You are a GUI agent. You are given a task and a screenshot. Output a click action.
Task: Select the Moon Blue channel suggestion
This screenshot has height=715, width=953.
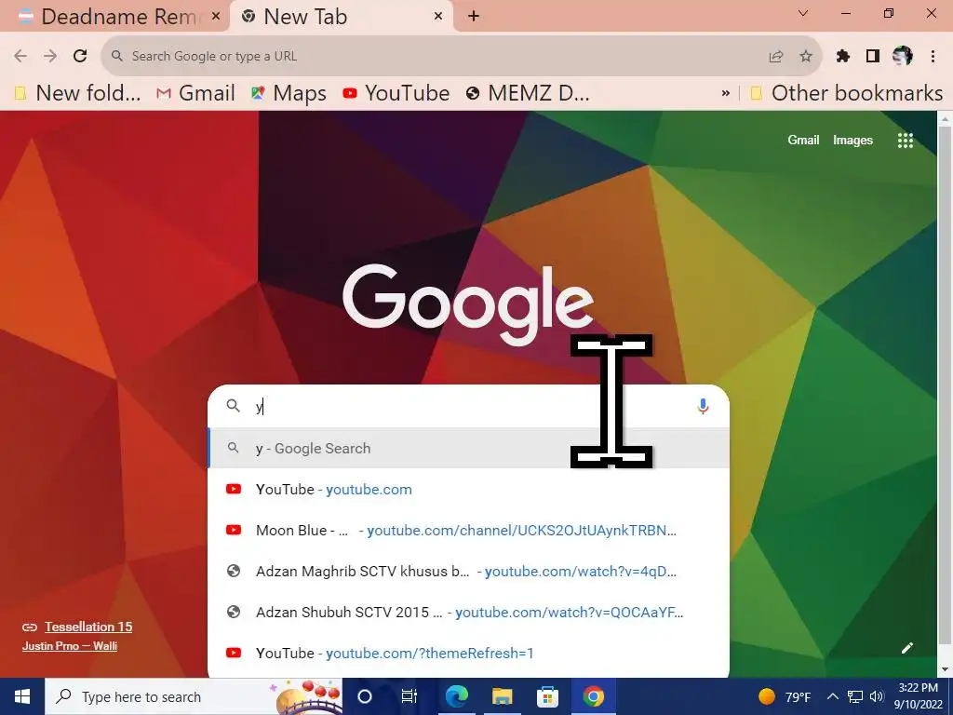coord(468,530)
